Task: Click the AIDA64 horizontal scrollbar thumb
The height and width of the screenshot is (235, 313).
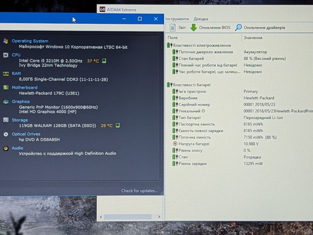Action: coord(128,217)
